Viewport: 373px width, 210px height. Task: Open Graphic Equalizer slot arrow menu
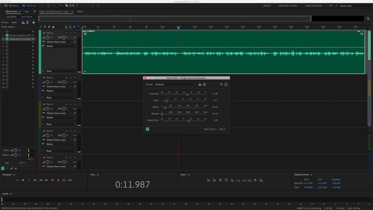33,35
